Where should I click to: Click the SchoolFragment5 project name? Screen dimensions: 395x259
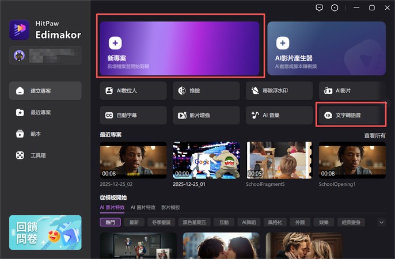tap(265, 184)
